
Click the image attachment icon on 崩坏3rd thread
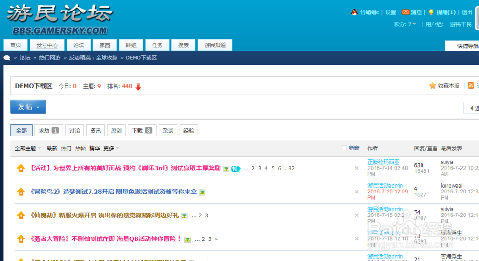(x=226, y=169)
